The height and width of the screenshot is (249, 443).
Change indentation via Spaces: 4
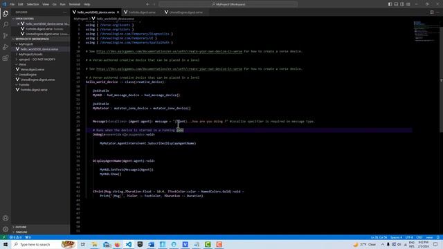point(396,237)
